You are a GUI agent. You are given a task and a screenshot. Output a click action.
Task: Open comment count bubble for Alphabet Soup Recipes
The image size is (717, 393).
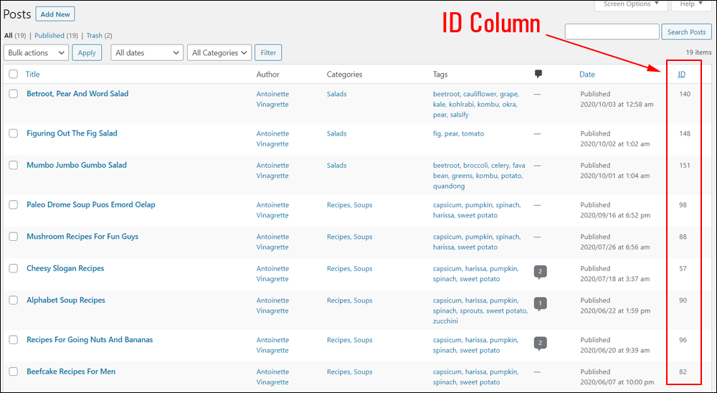click(x=540, y=304)
